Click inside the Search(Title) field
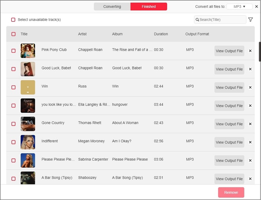The image size is (261, 200). [222, 20]
